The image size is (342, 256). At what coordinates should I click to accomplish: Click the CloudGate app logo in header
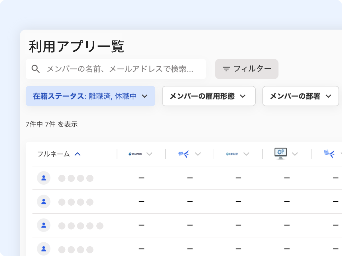[x=135, y=154]
